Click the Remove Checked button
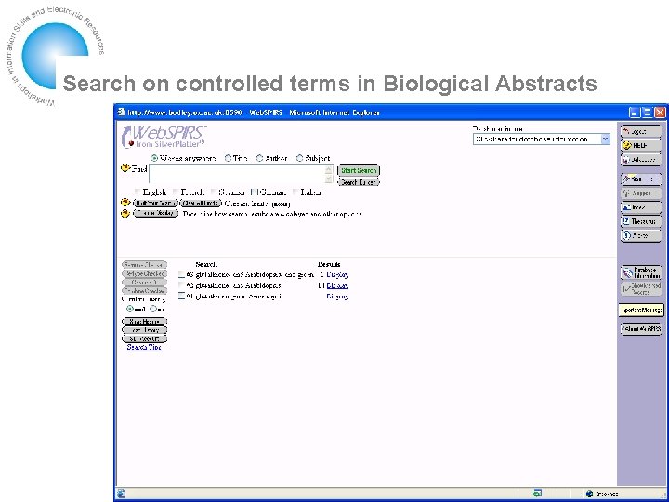This screenshot has height=502, width=669. tap(145, 265)
